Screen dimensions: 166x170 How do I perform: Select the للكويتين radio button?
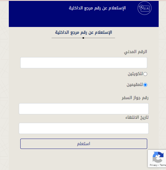point(145,74)
